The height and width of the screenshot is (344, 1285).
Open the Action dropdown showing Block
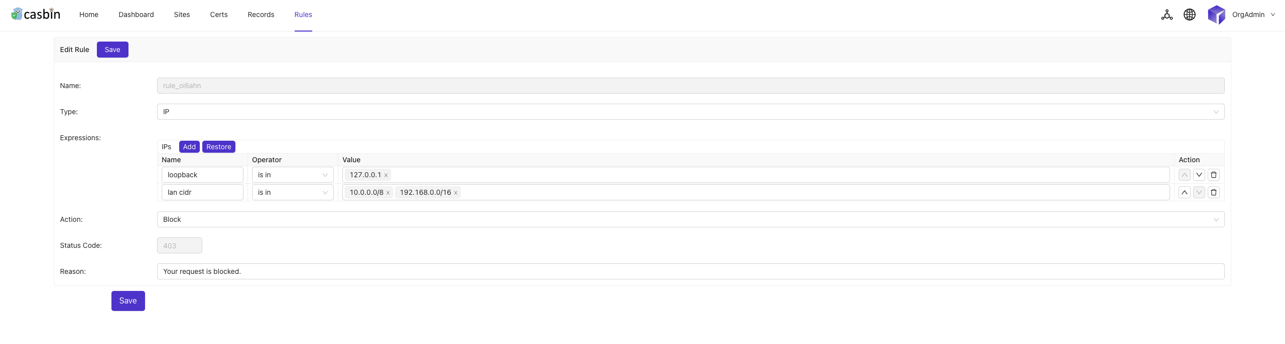[690, 219]
